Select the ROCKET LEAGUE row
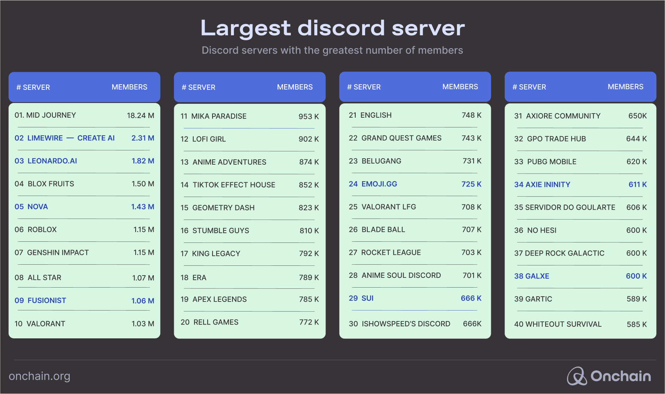 click(x=415, y=253)
